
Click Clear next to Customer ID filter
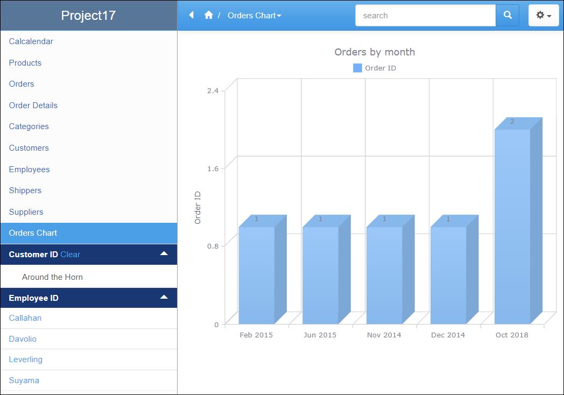(71, 254)
